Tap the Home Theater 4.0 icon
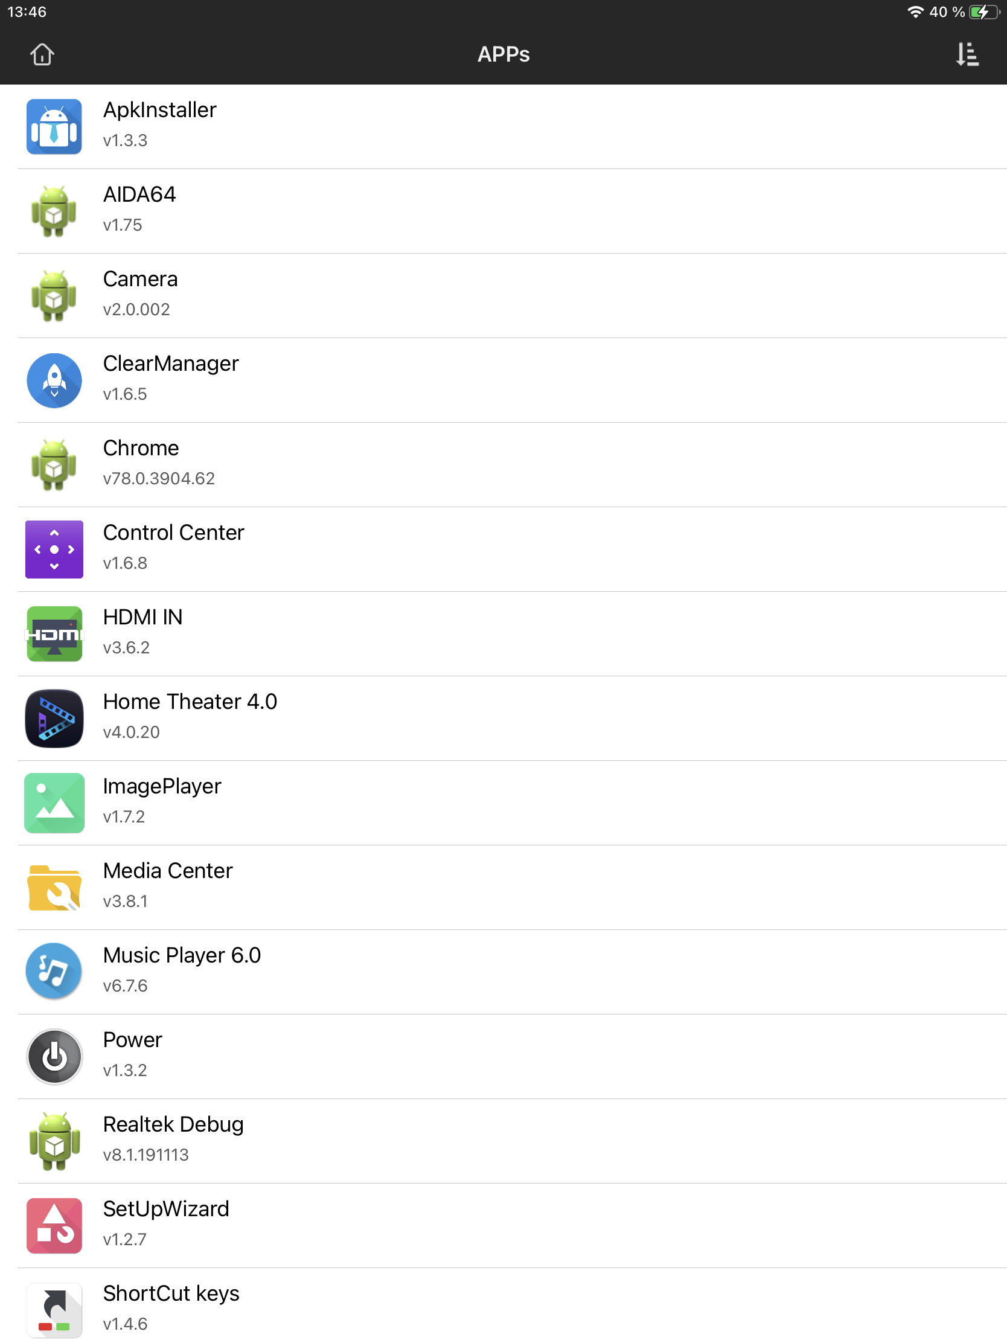1007x1343 pixels. coord(54,717)
